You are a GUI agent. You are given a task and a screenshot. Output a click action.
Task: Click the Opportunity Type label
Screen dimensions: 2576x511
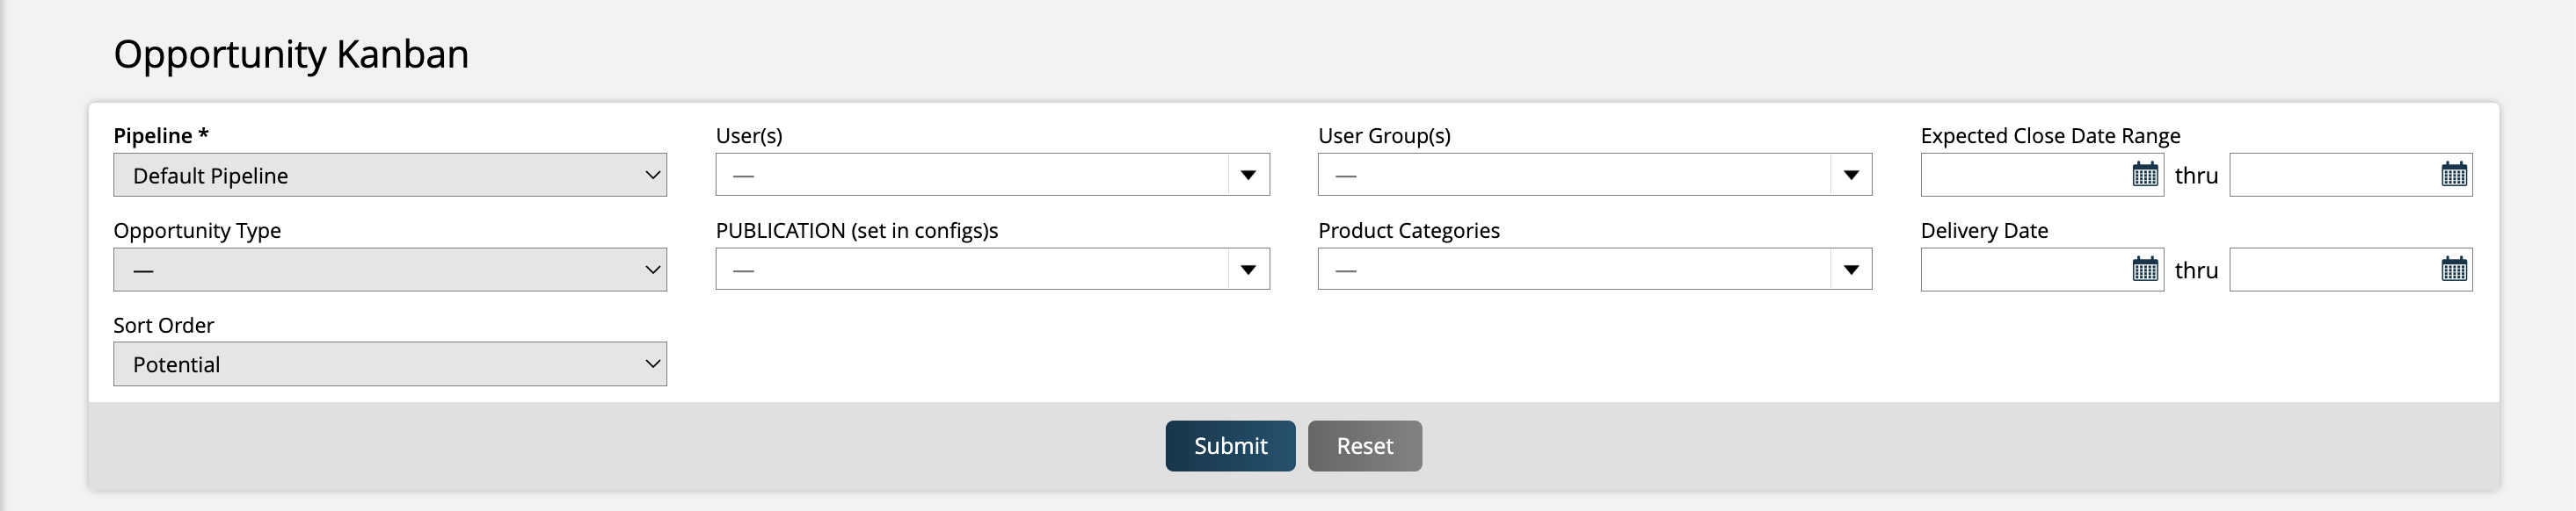(197, 231)
